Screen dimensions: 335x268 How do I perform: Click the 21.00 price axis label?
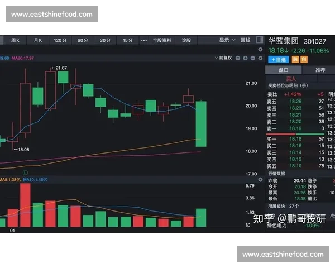(x=251, y=83)
